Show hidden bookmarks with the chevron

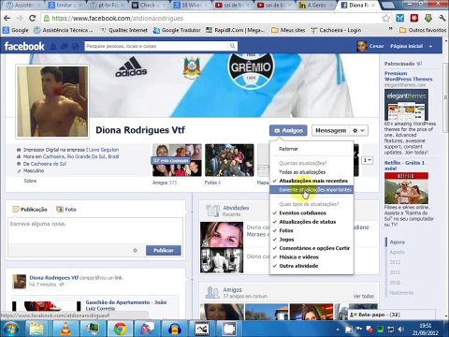click(x=390, y=29)
